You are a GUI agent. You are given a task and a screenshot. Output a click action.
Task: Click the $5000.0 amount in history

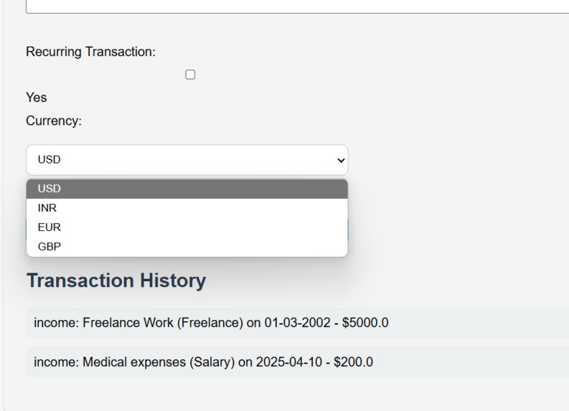tap(365, 323)
